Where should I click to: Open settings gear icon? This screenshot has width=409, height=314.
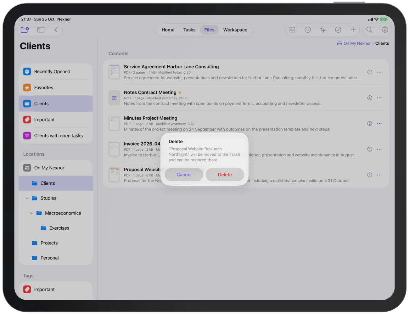coord(385,30)
